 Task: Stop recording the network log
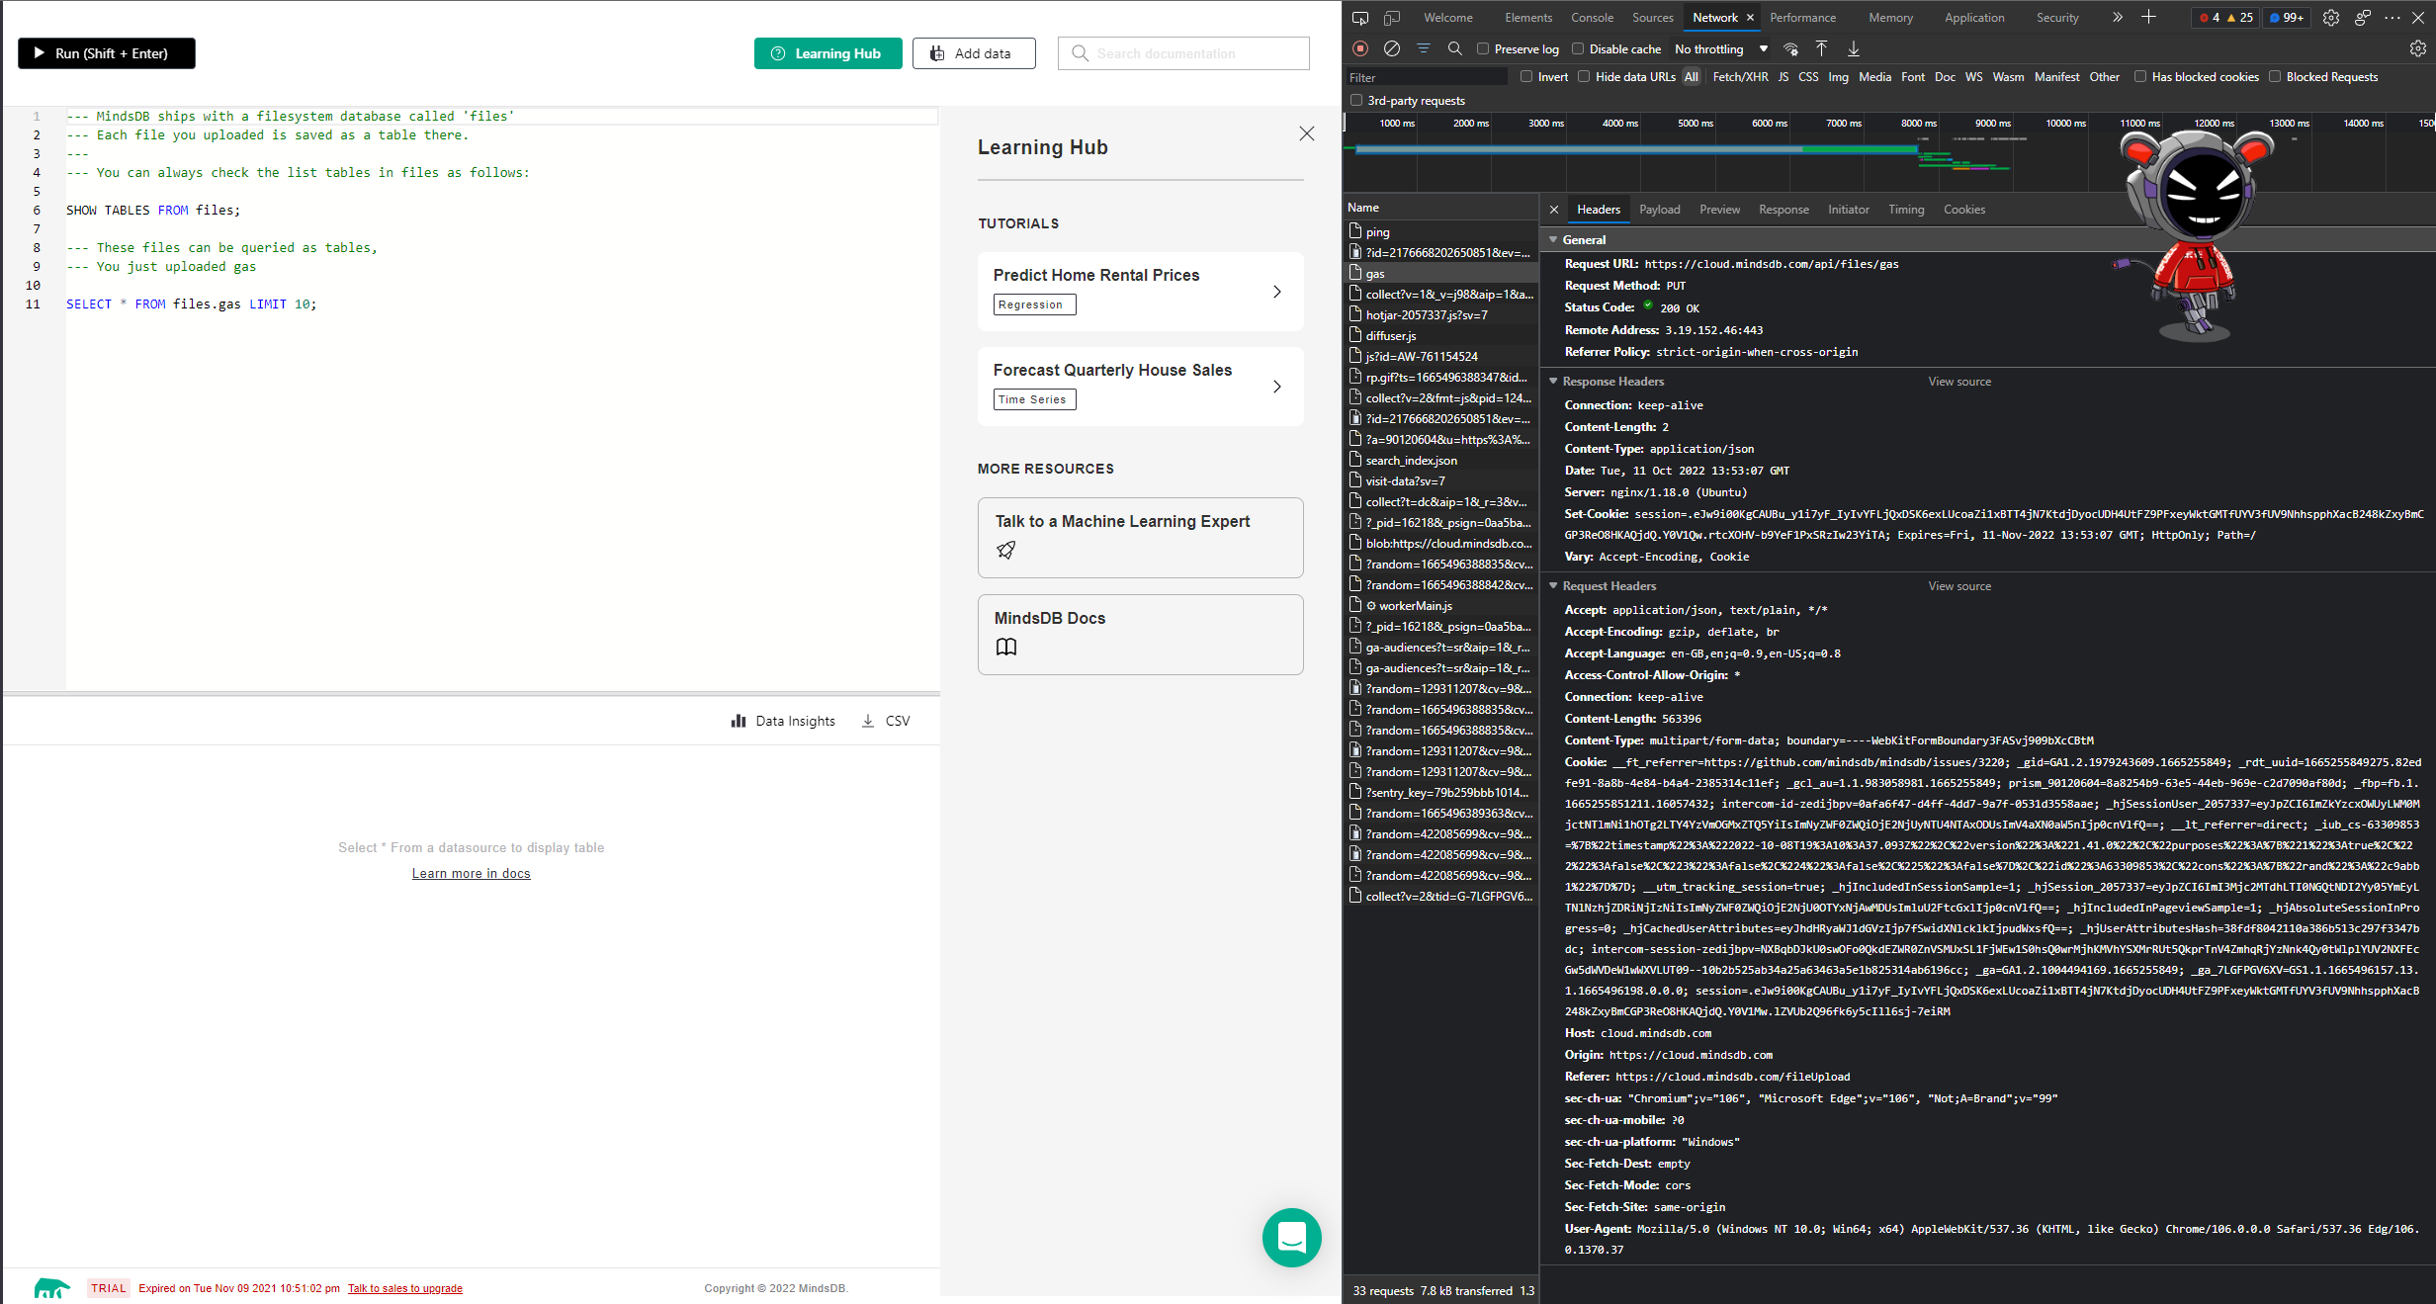point(1360,48)
